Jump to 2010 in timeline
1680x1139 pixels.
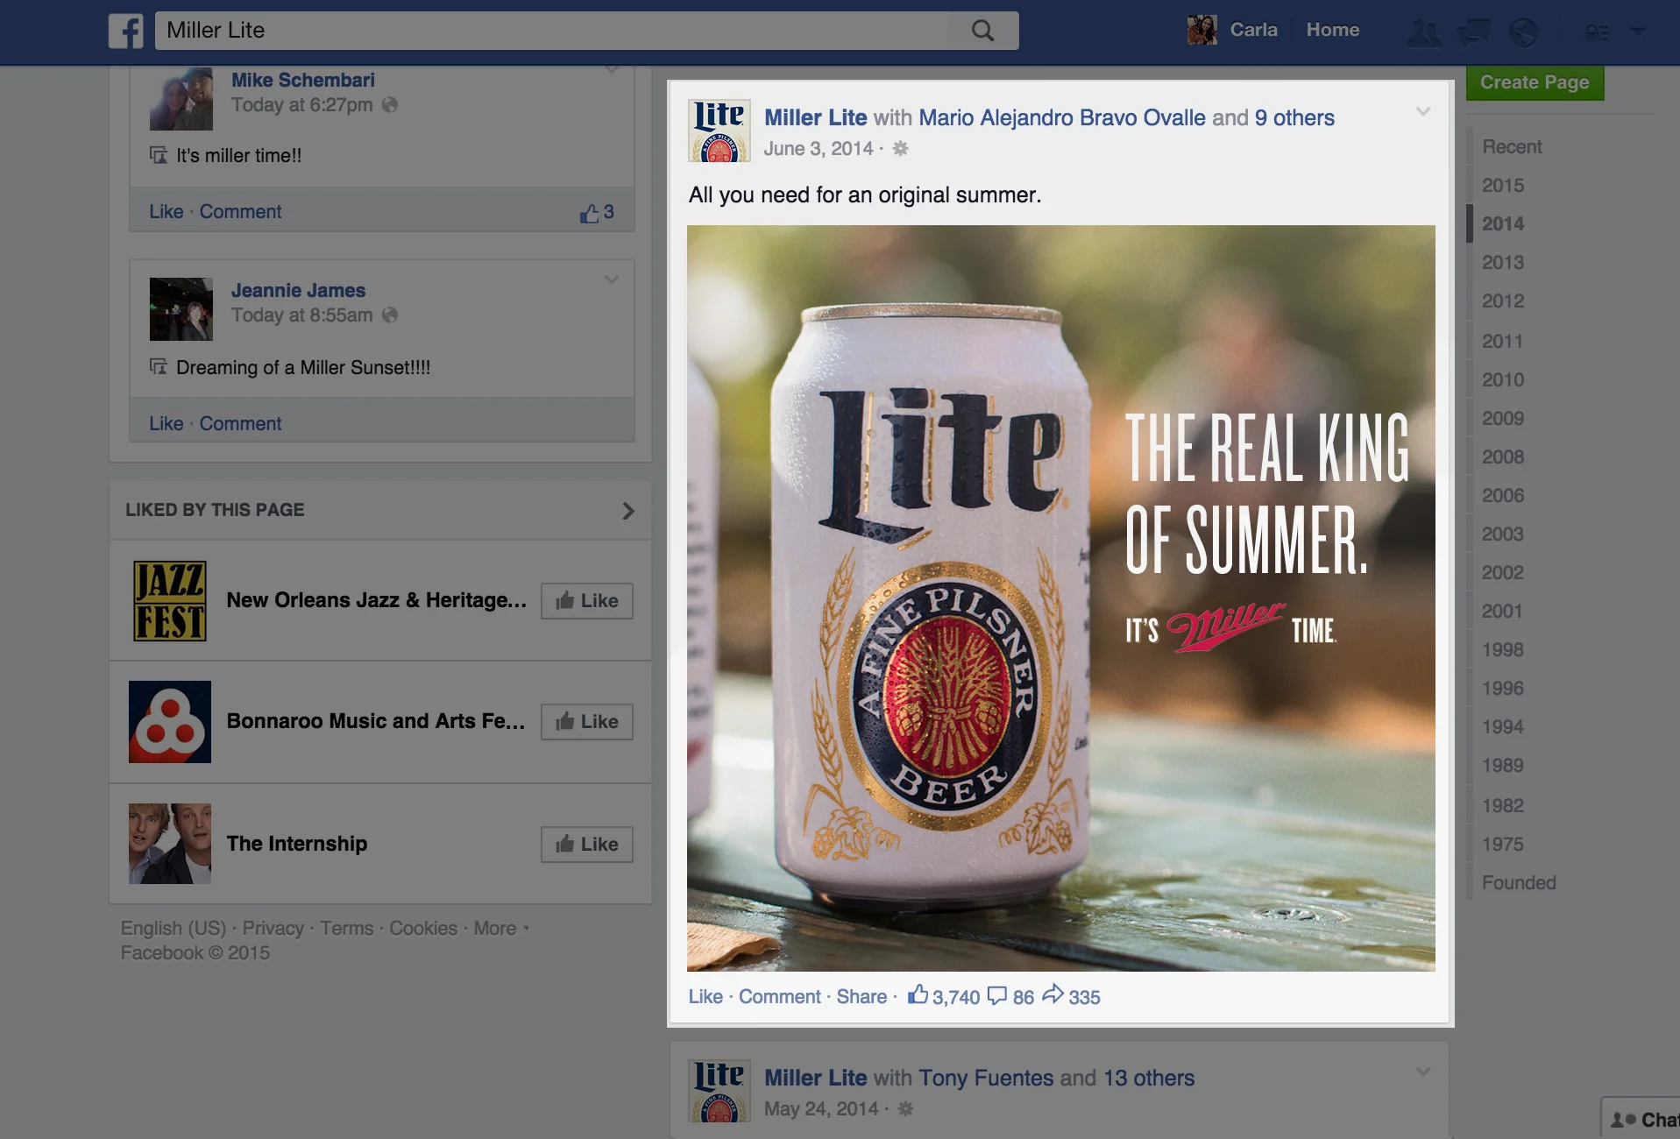pos(1503,380)
